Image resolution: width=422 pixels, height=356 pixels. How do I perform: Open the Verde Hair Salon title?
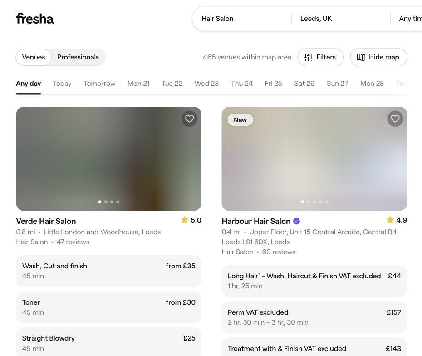[x=46, y=221]
